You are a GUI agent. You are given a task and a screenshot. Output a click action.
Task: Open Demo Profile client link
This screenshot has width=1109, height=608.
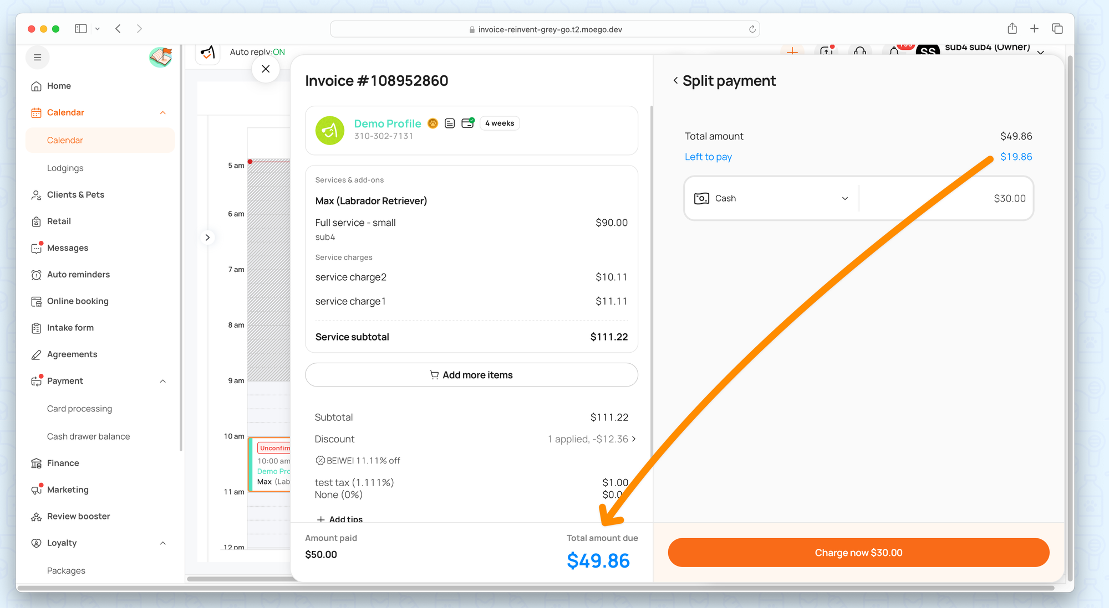pos(387,123)
